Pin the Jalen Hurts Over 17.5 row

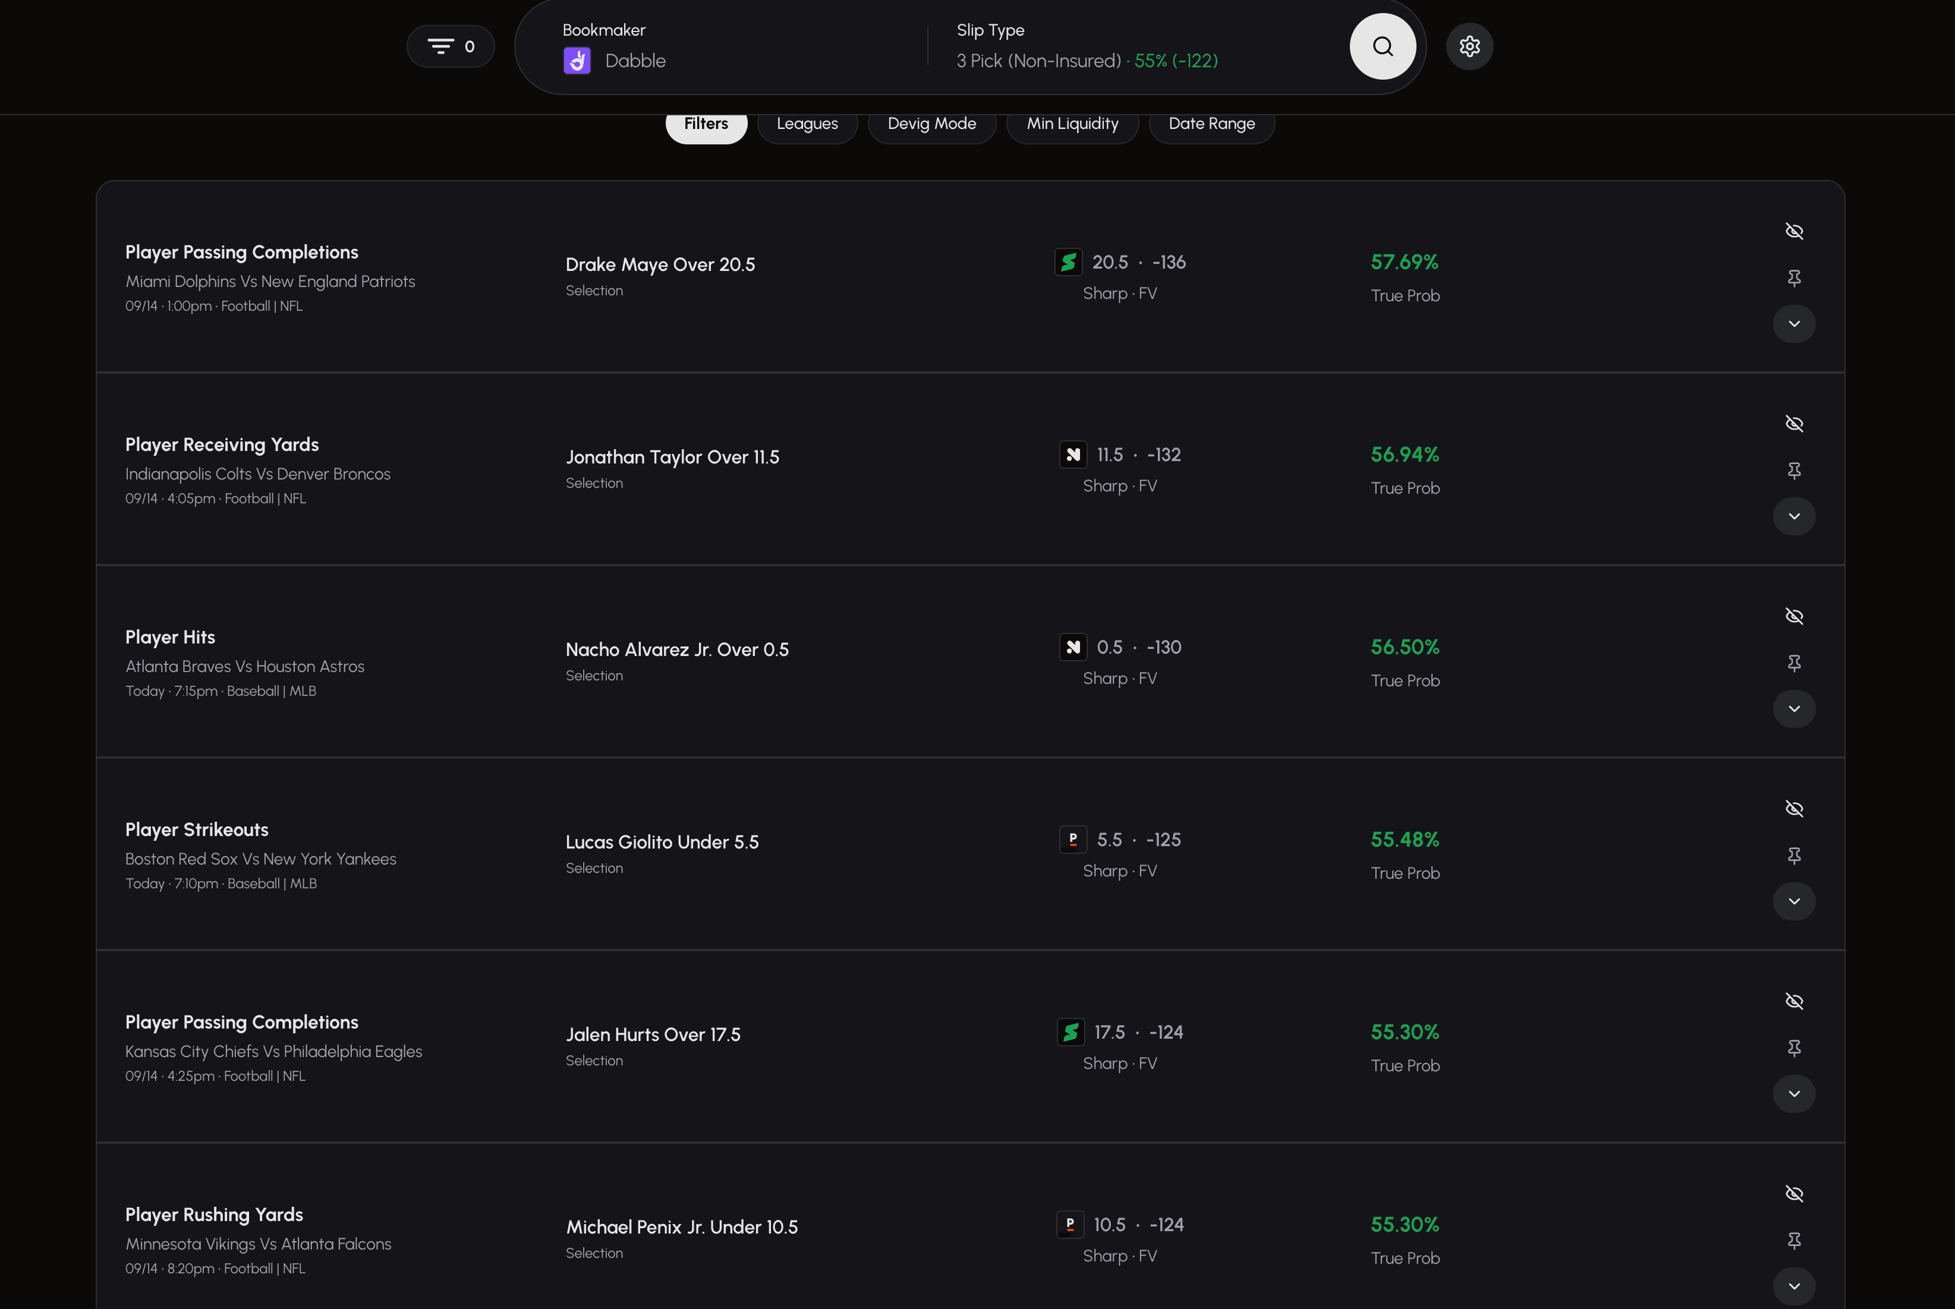click(1794, 1048)
